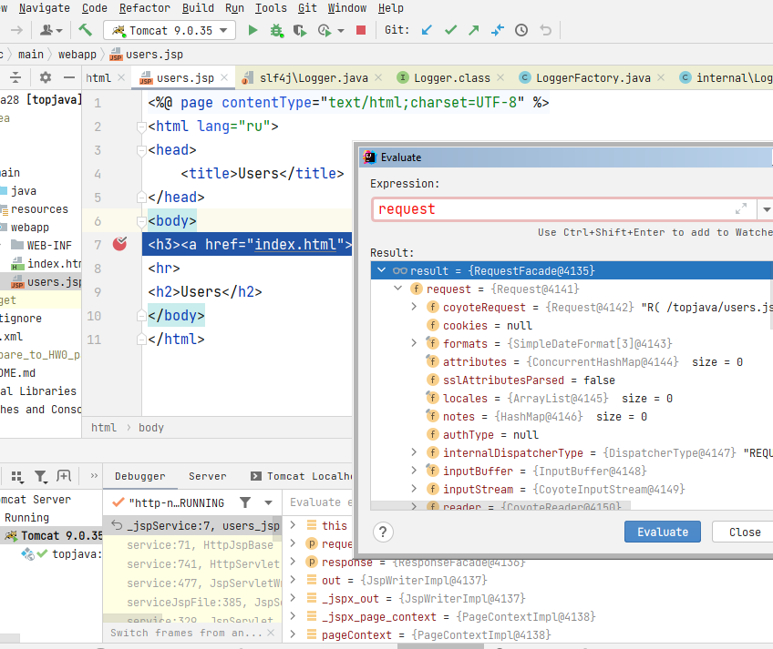Rollback changes with undo arrow

click(x=545, y=31)
